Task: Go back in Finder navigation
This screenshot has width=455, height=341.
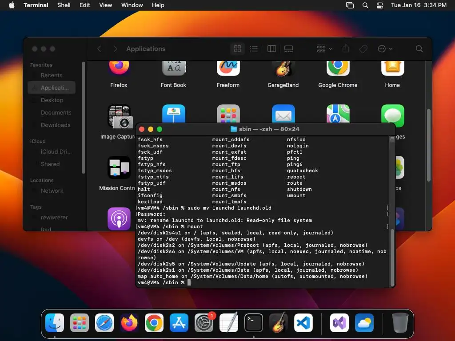Action: click(99, 49)
